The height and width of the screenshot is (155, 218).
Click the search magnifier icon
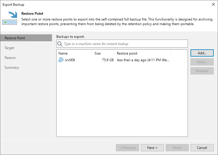60,44
